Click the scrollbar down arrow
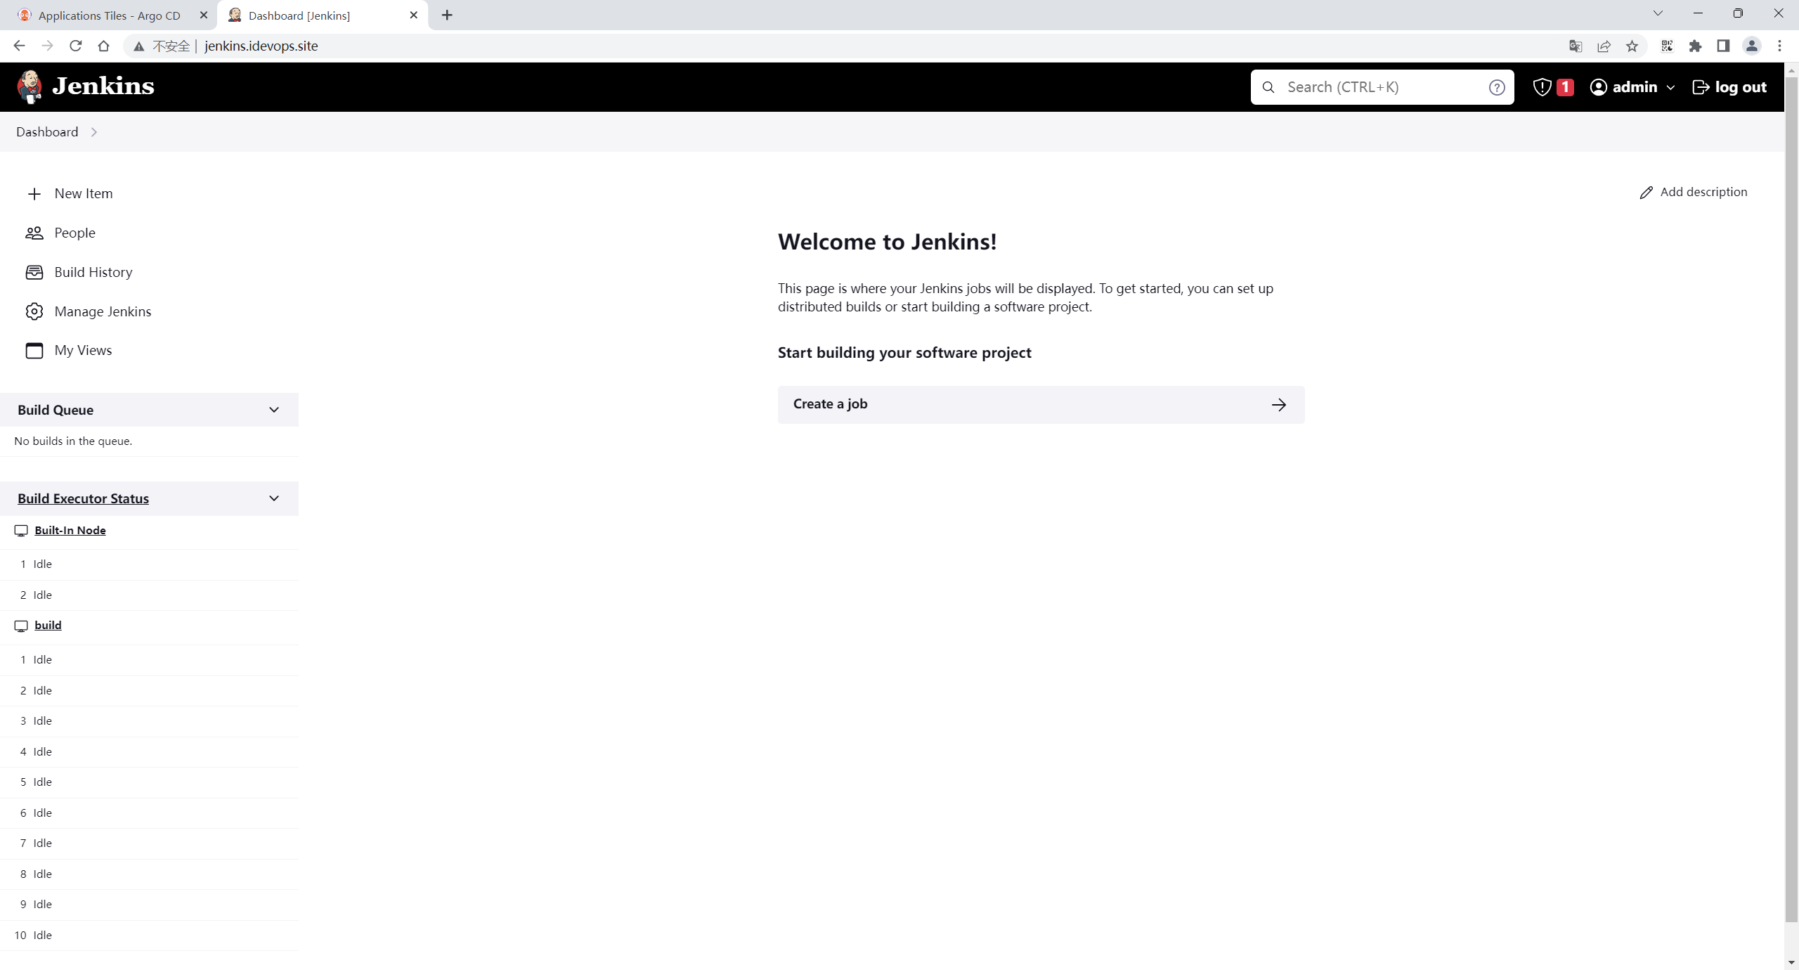Image resolution: width=1799 pixels, height=970 pixels. [1791, 962]
